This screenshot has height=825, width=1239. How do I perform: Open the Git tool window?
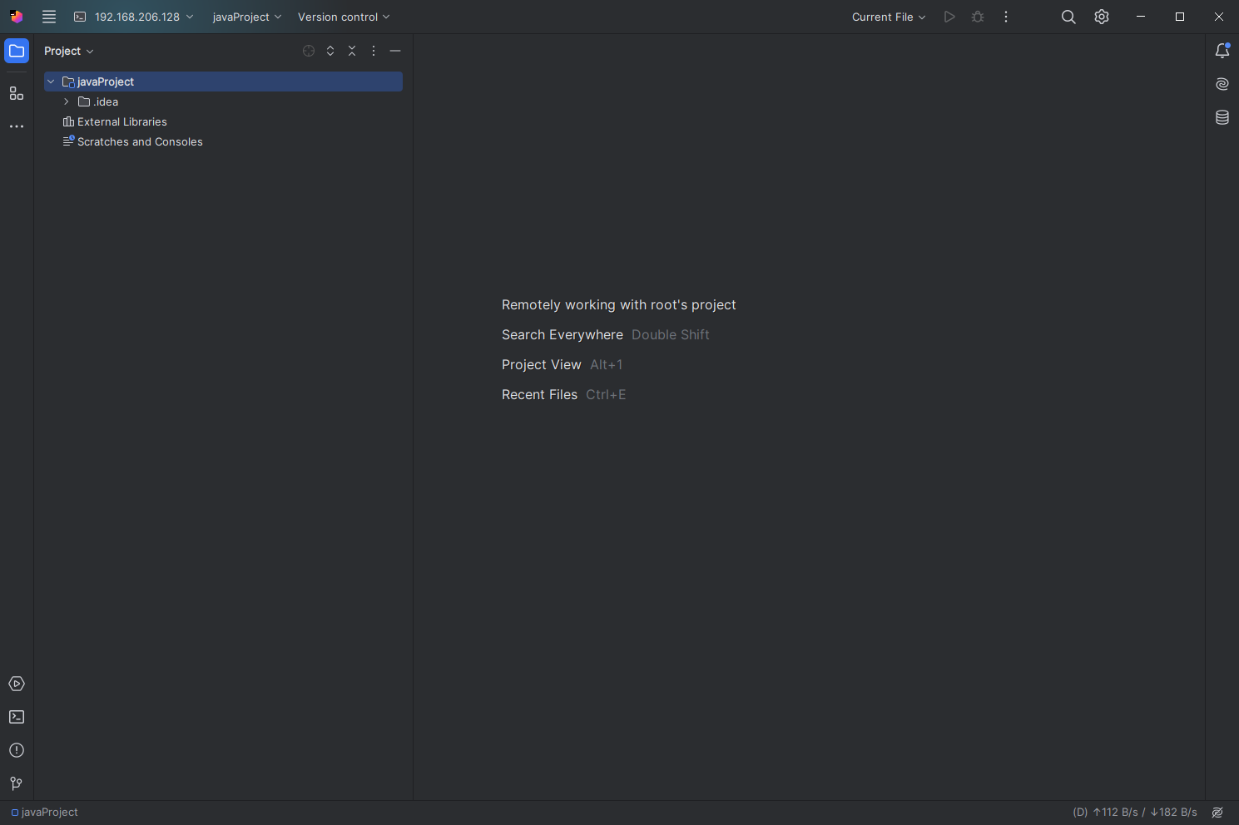tap(17, 783)
